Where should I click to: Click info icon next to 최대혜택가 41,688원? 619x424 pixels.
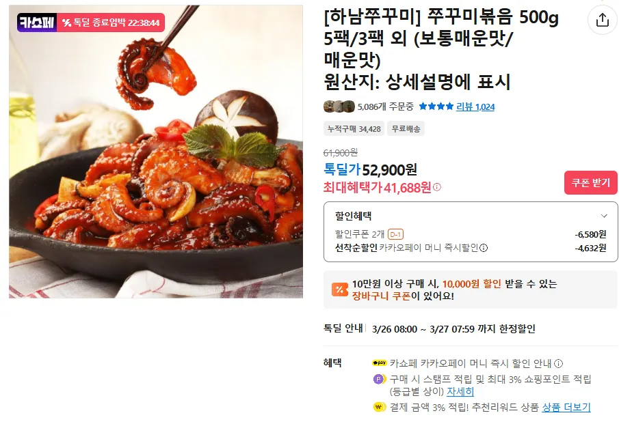click(x=437, y=187)
